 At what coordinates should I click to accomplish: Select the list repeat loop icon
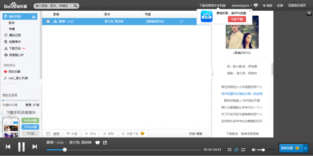243,150
